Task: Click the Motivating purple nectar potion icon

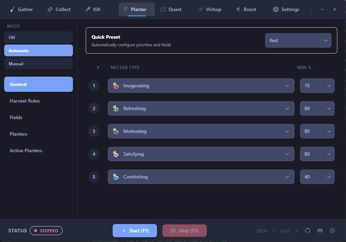Action: click(116, 131)
